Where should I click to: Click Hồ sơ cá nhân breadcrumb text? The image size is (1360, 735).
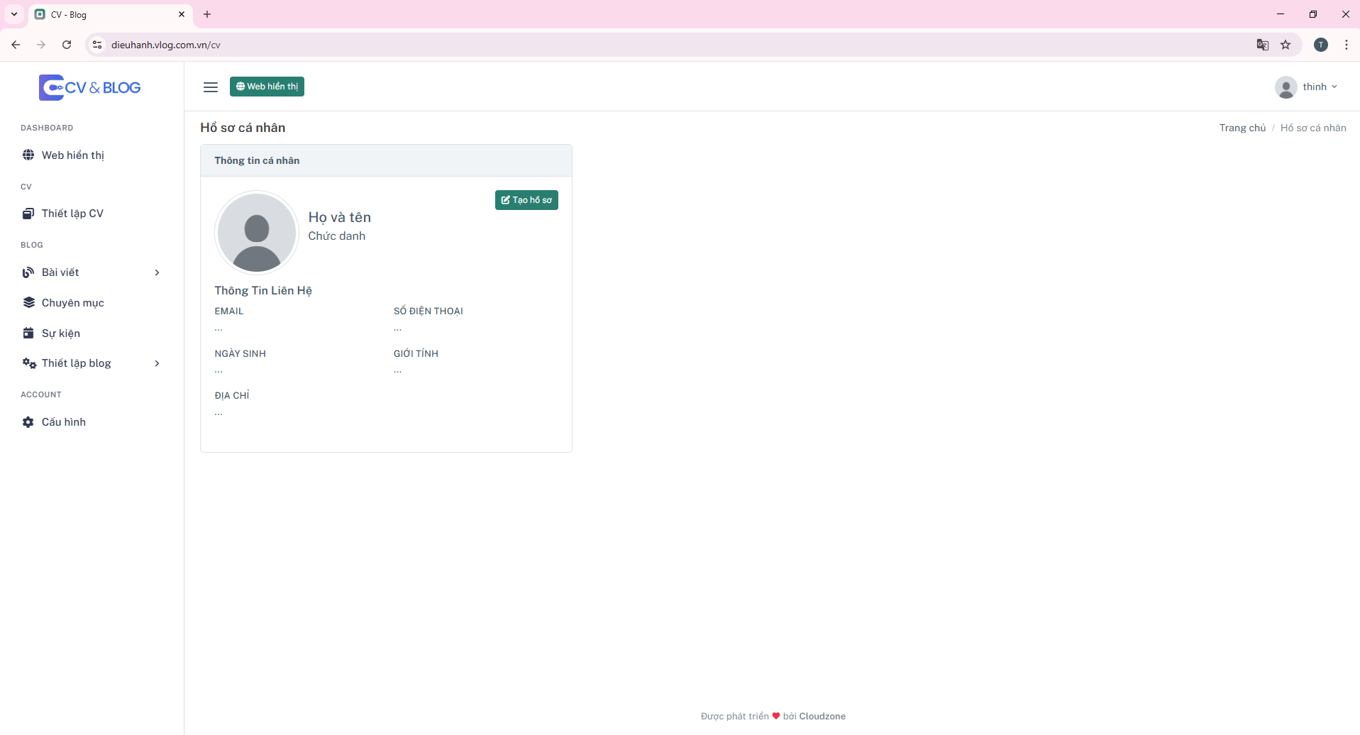coord(1313,128)
